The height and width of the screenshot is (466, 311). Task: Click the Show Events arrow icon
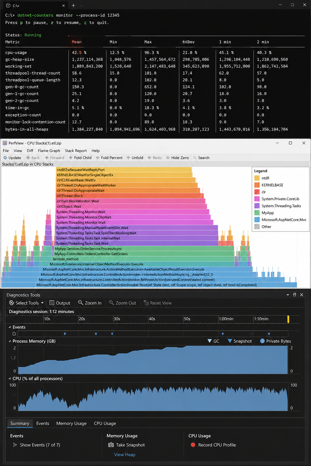coord(15,445)
